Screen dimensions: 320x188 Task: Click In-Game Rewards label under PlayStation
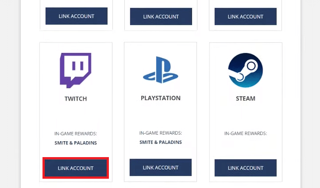(161, 133)
